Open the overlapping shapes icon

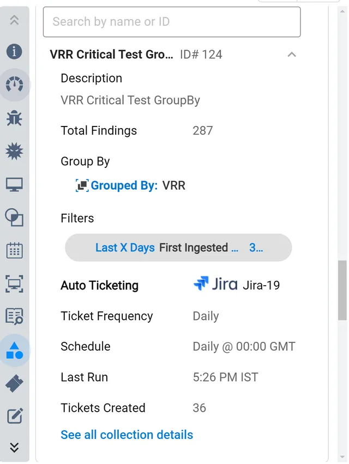tap(14, 217)
